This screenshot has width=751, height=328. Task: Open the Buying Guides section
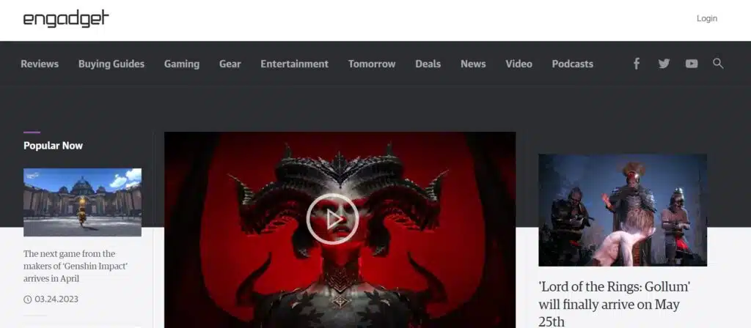pyautogui.click(x=111, y=64)
